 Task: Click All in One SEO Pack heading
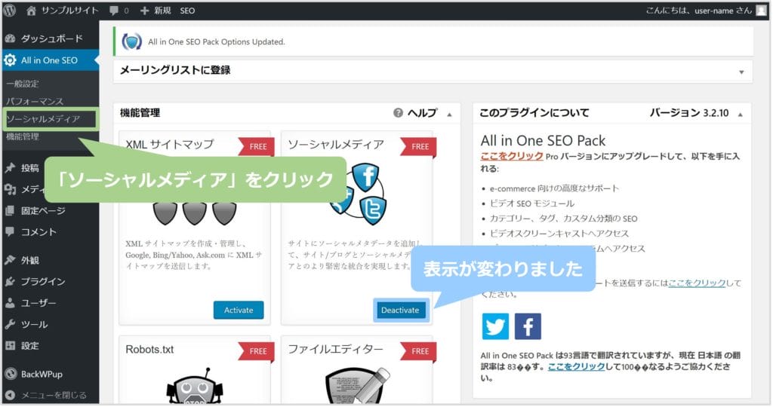click(x=543, y=141)
